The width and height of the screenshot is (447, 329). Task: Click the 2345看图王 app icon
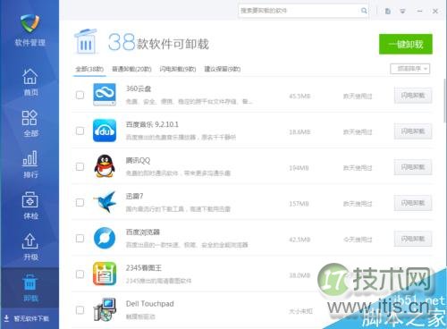click(x=105, y=274)
